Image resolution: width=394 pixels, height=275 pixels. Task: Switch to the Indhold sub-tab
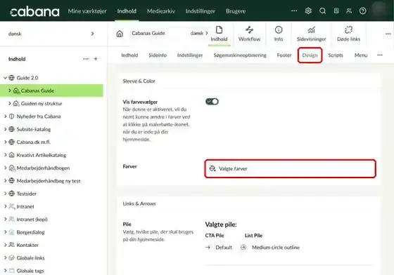pyautogui.click(x=129, y=55)
